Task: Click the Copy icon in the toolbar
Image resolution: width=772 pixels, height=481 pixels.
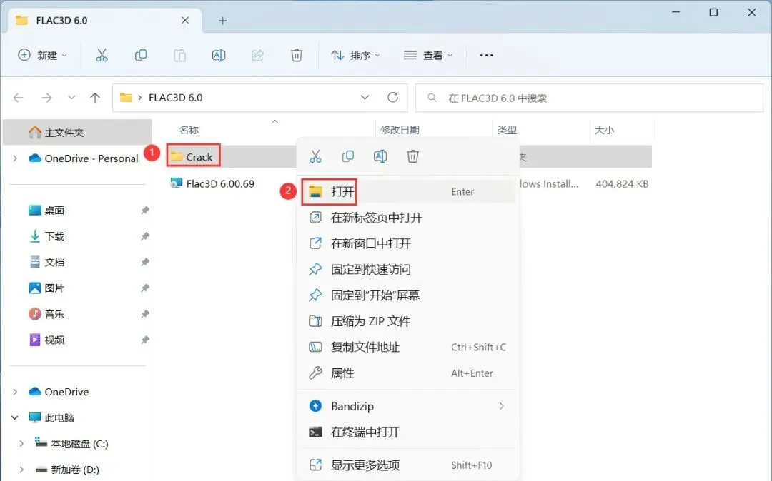Action: 141,55
